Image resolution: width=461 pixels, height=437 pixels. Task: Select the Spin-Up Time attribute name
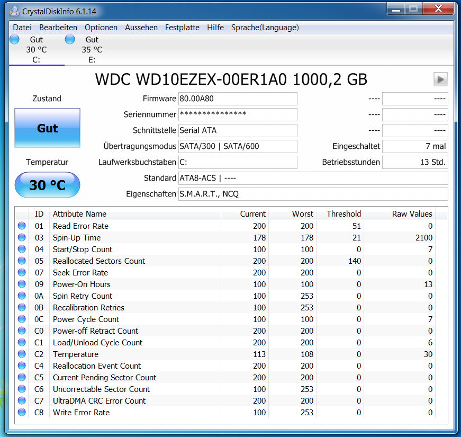76,238
